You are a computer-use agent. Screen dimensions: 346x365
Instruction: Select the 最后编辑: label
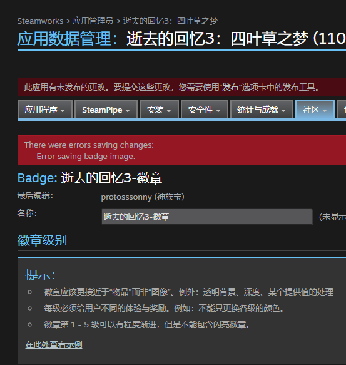coord(35,195)
